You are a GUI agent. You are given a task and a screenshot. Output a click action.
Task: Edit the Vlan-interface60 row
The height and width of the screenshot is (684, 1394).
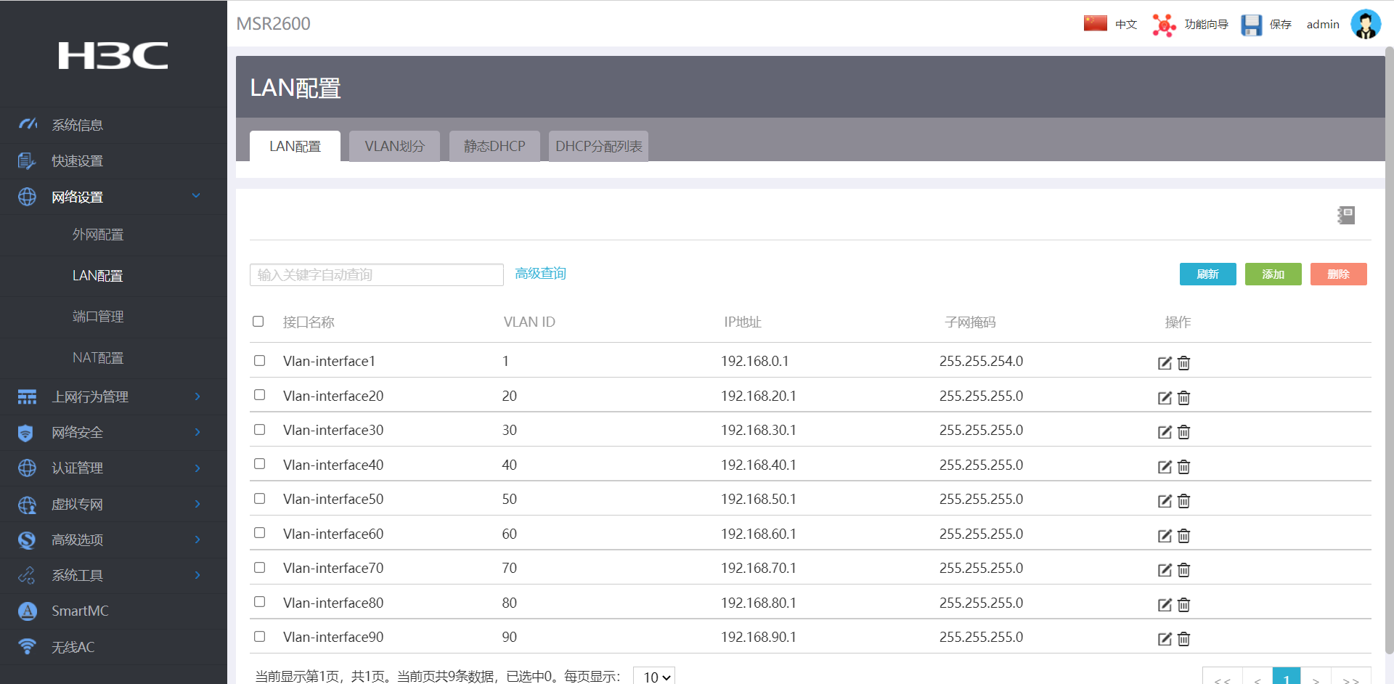(1165, 536)
